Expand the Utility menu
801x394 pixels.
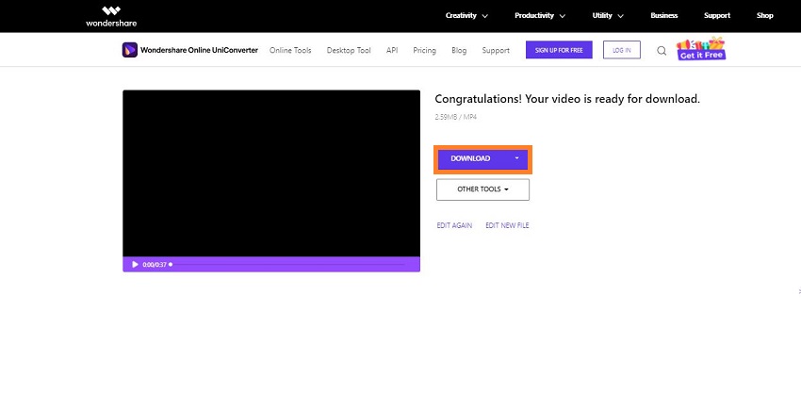coord(608,16)
